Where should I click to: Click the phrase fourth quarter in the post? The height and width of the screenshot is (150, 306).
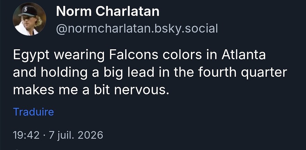(x=243, y=73)
